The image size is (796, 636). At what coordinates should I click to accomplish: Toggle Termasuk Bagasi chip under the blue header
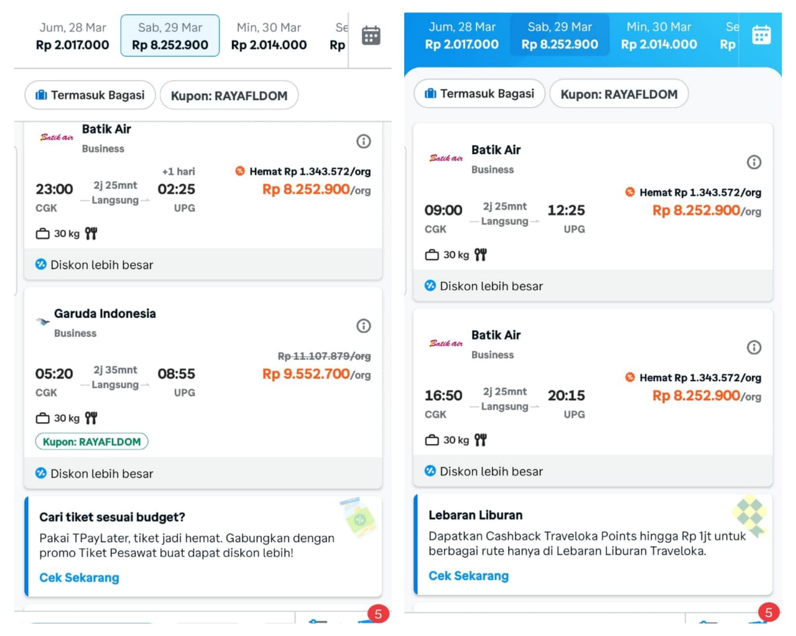click(479, 94)
